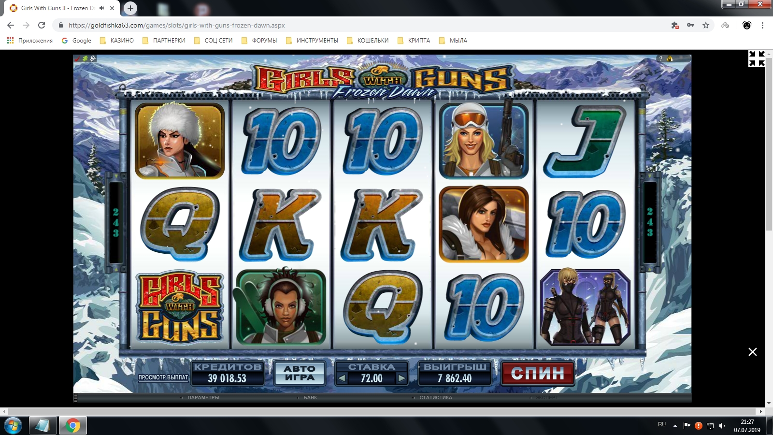
Task: Click the green dollar sign icon
Action: [x=85, y=58]
